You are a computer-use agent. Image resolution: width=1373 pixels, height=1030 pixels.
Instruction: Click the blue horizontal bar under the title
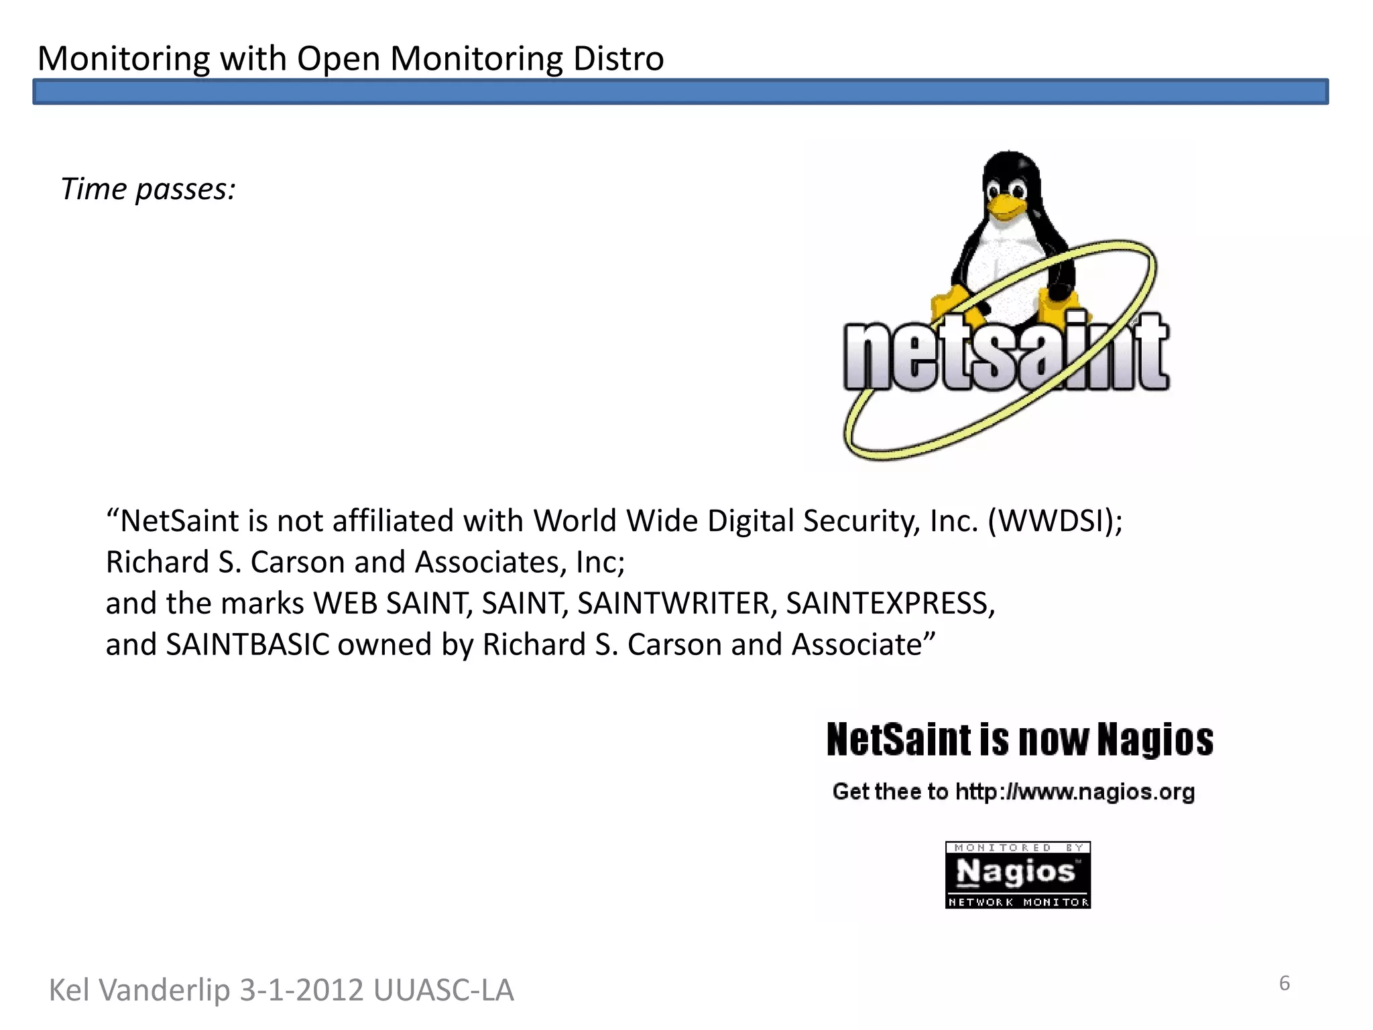click(x=680, y=92)
